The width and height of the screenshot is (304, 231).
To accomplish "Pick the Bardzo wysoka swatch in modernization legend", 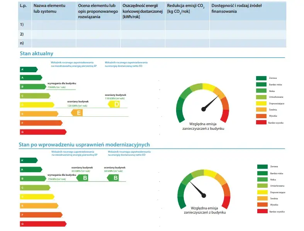I will coord(263,211).
